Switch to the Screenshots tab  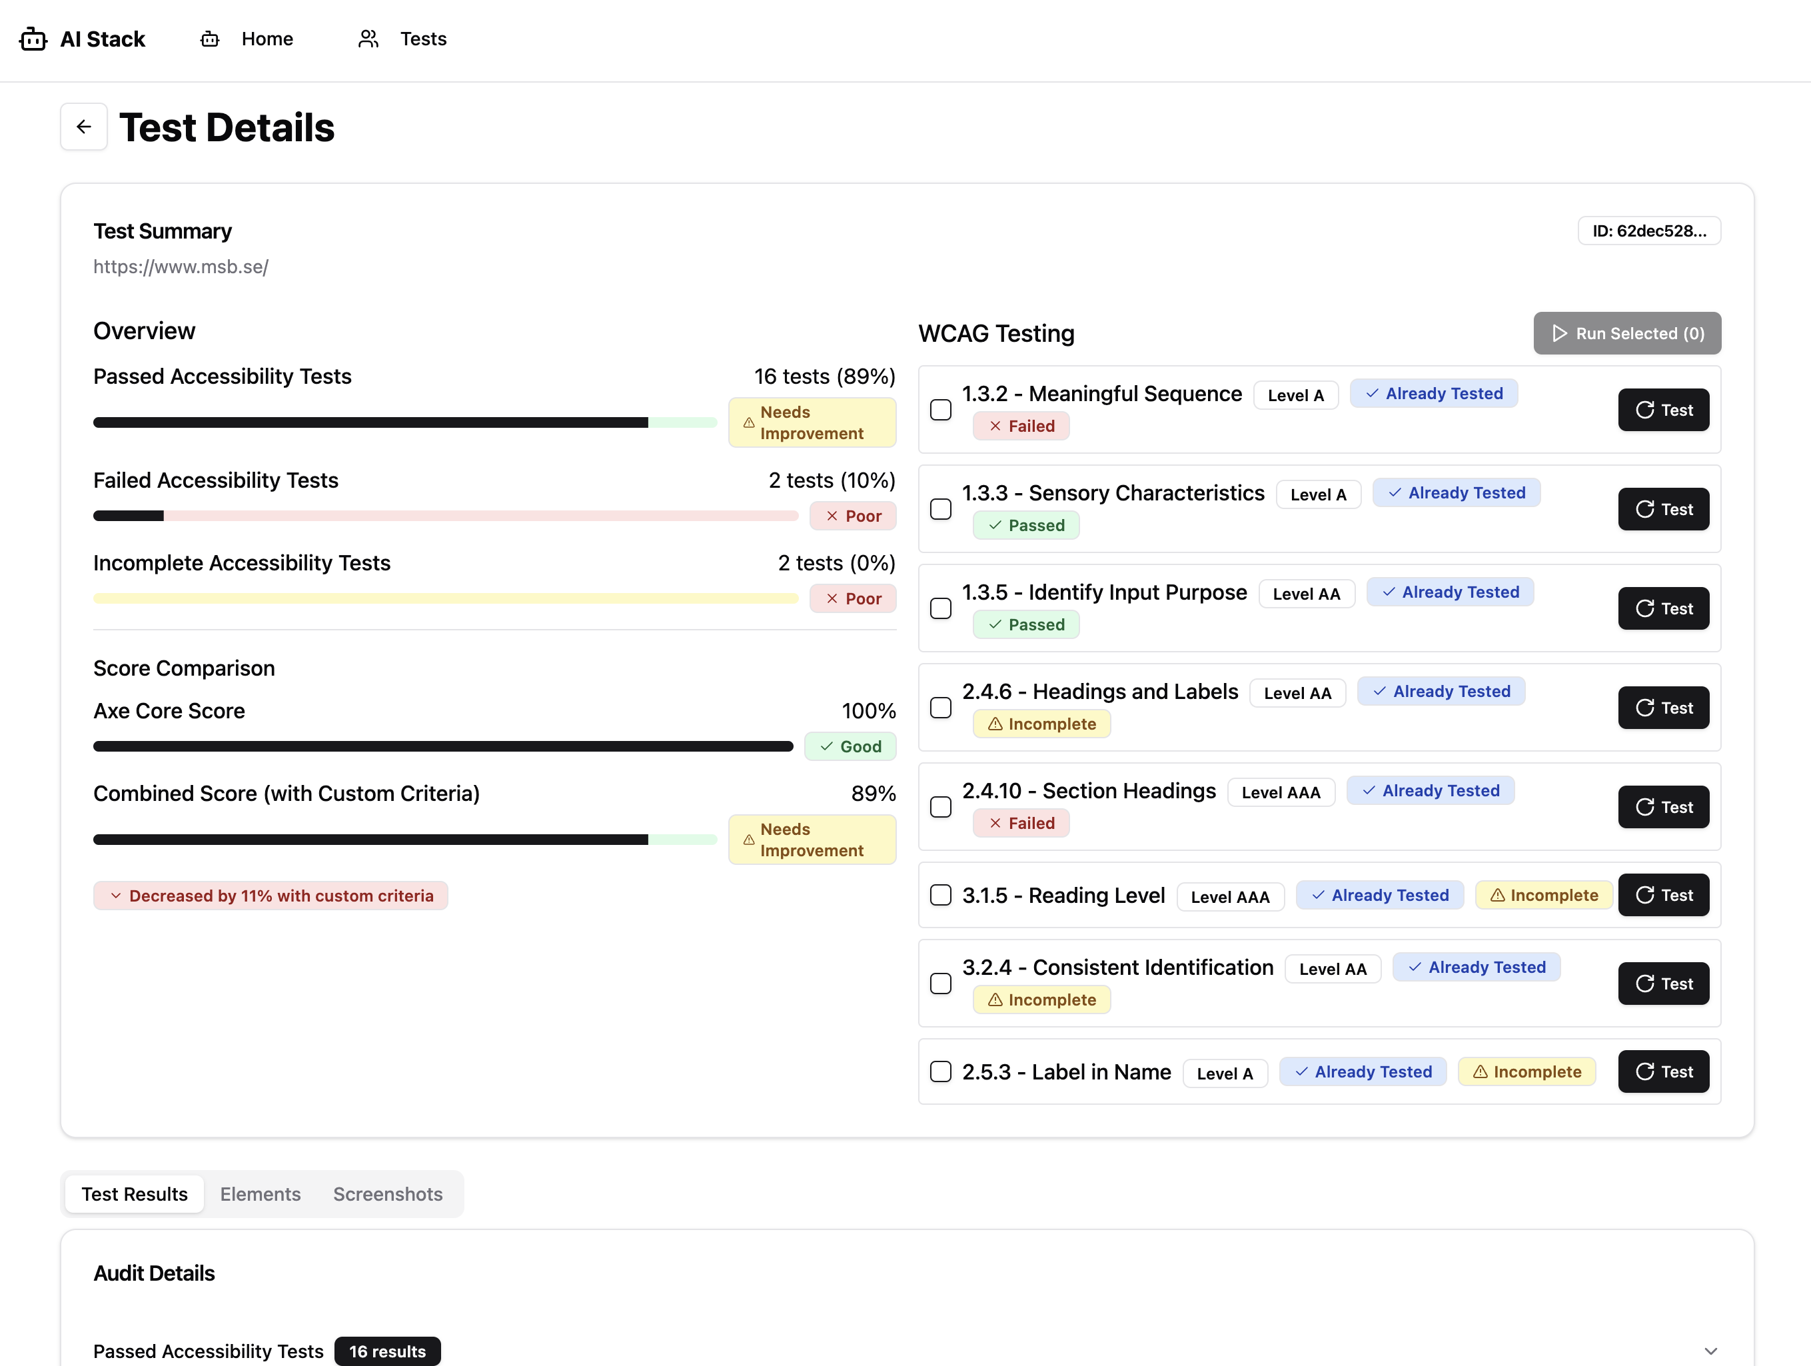click(387, 1193)
